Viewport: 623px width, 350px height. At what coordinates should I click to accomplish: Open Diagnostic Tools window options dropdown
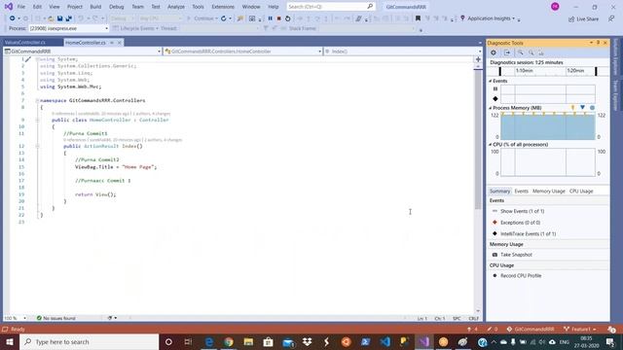591,43
